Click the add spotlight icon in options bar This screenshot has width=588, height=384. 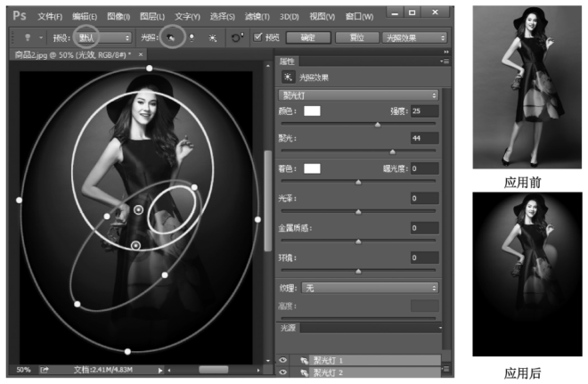coord(172,37)
